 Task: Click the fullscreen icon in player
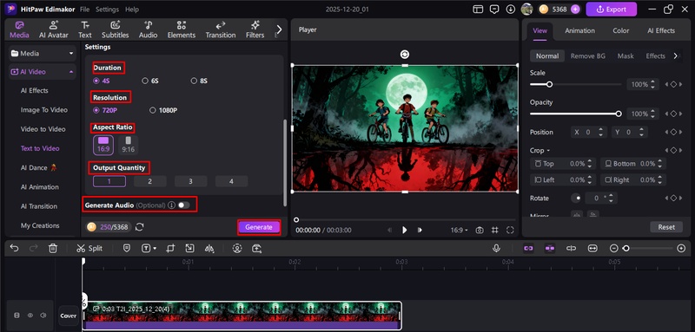coord(510,231)
